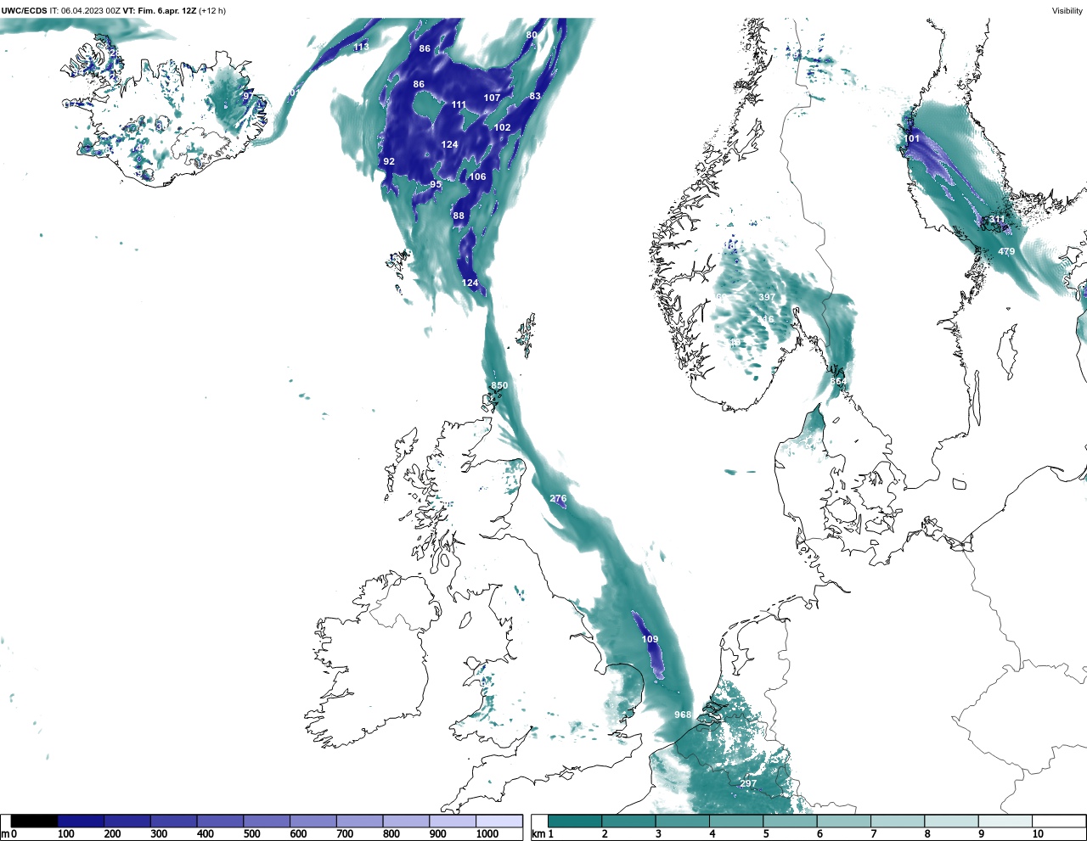
Task: Select the 95 visibility value
Action: point(436,184)
